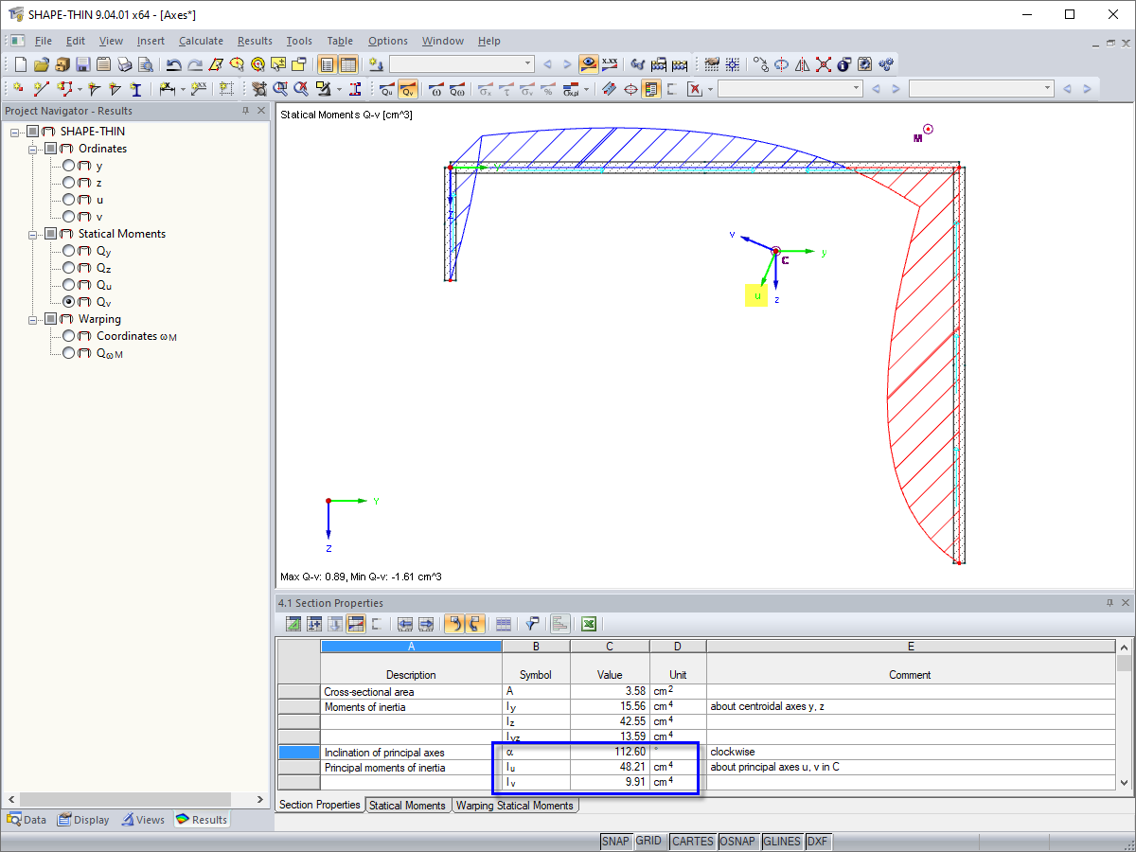Collapse the Warping tree node
The width and height of the screenshot is (1136, 852).
tap(33, 319)
